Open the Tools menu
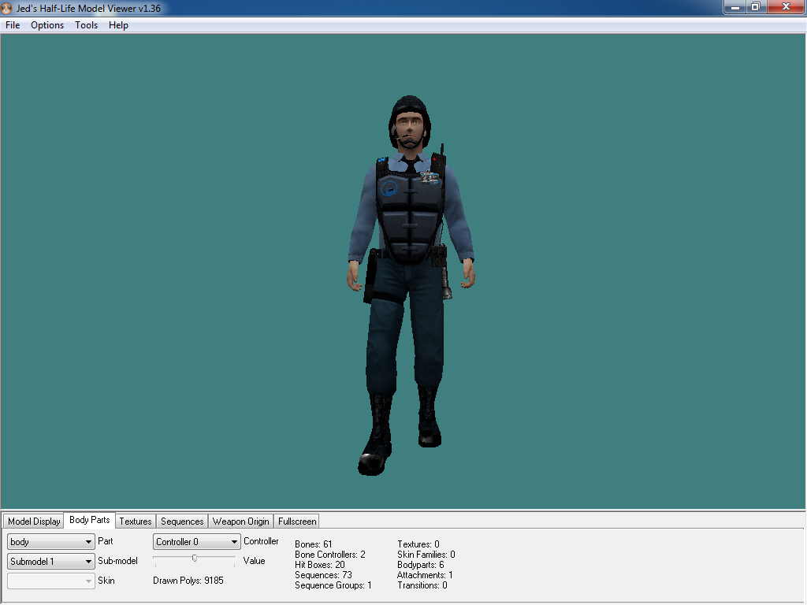 click(x=86, y=25)
